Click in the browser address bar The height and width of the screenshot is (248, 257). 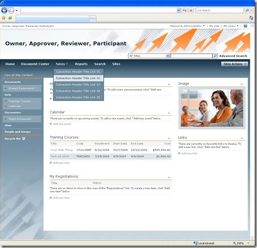[98, 10]
